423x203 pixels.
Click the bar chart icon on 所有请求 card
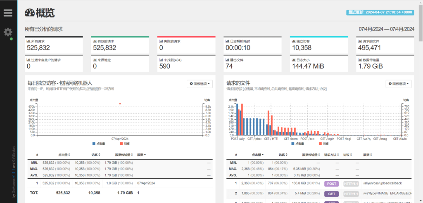(29, 41)
